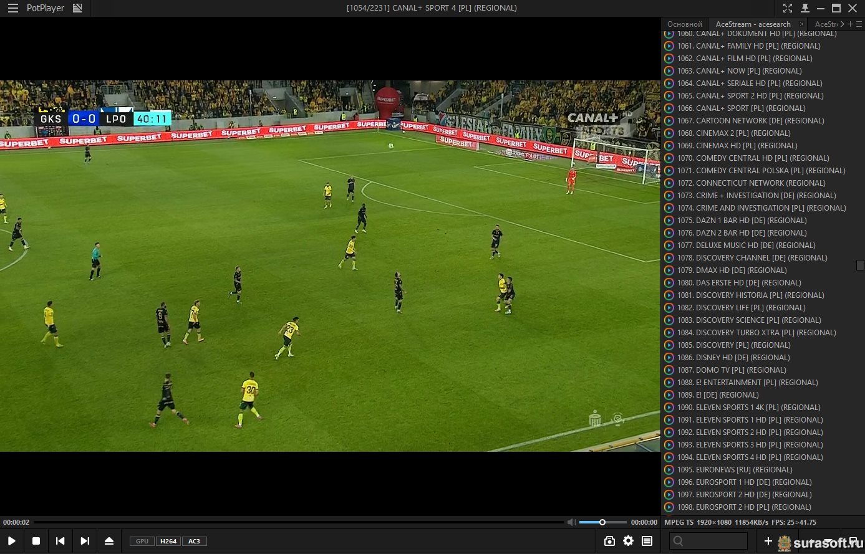This screenshot has height=554, width=865.
Task: Open the PotPlayer main menu hamburger icon
Action: coord(12,8)
